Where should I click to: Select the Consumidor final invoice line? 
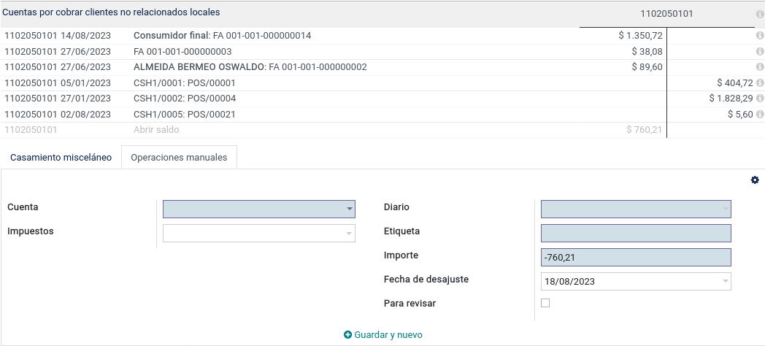[x=382, y=36]
